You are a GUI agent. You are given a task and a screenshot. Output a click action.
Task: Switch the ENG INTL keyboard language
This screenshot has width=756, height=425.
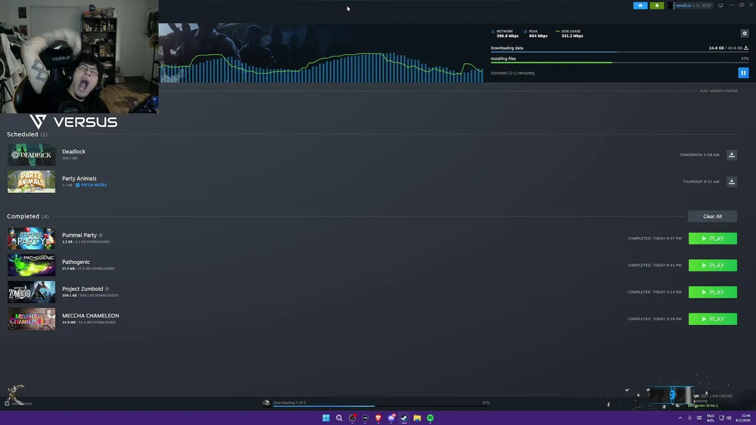711,418
